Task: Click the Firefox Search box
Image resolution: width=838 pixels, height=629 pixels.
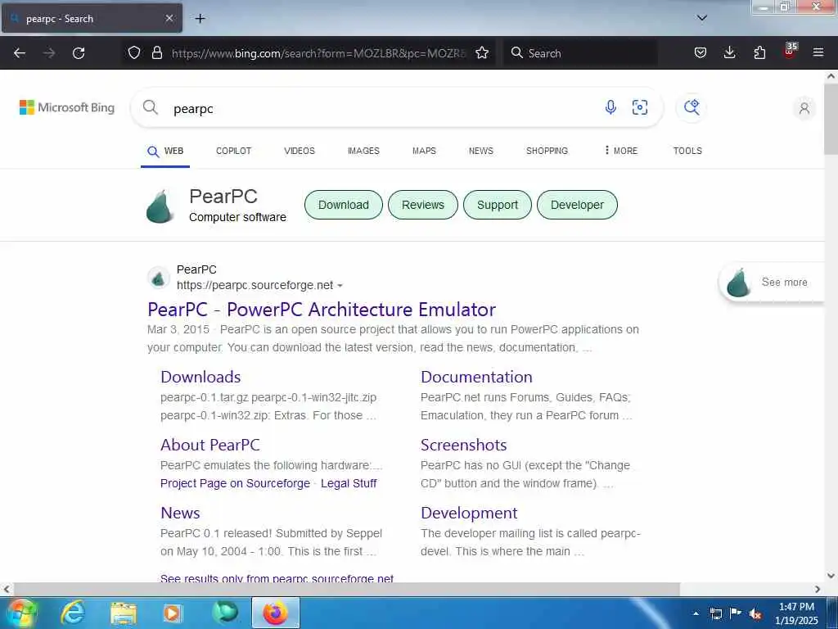Action: click(580, 53)
